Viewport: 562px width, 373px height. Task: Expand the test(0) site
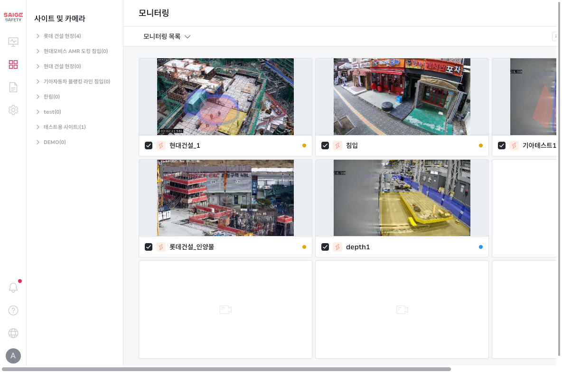pyautogui.click(x=38, y=112)
